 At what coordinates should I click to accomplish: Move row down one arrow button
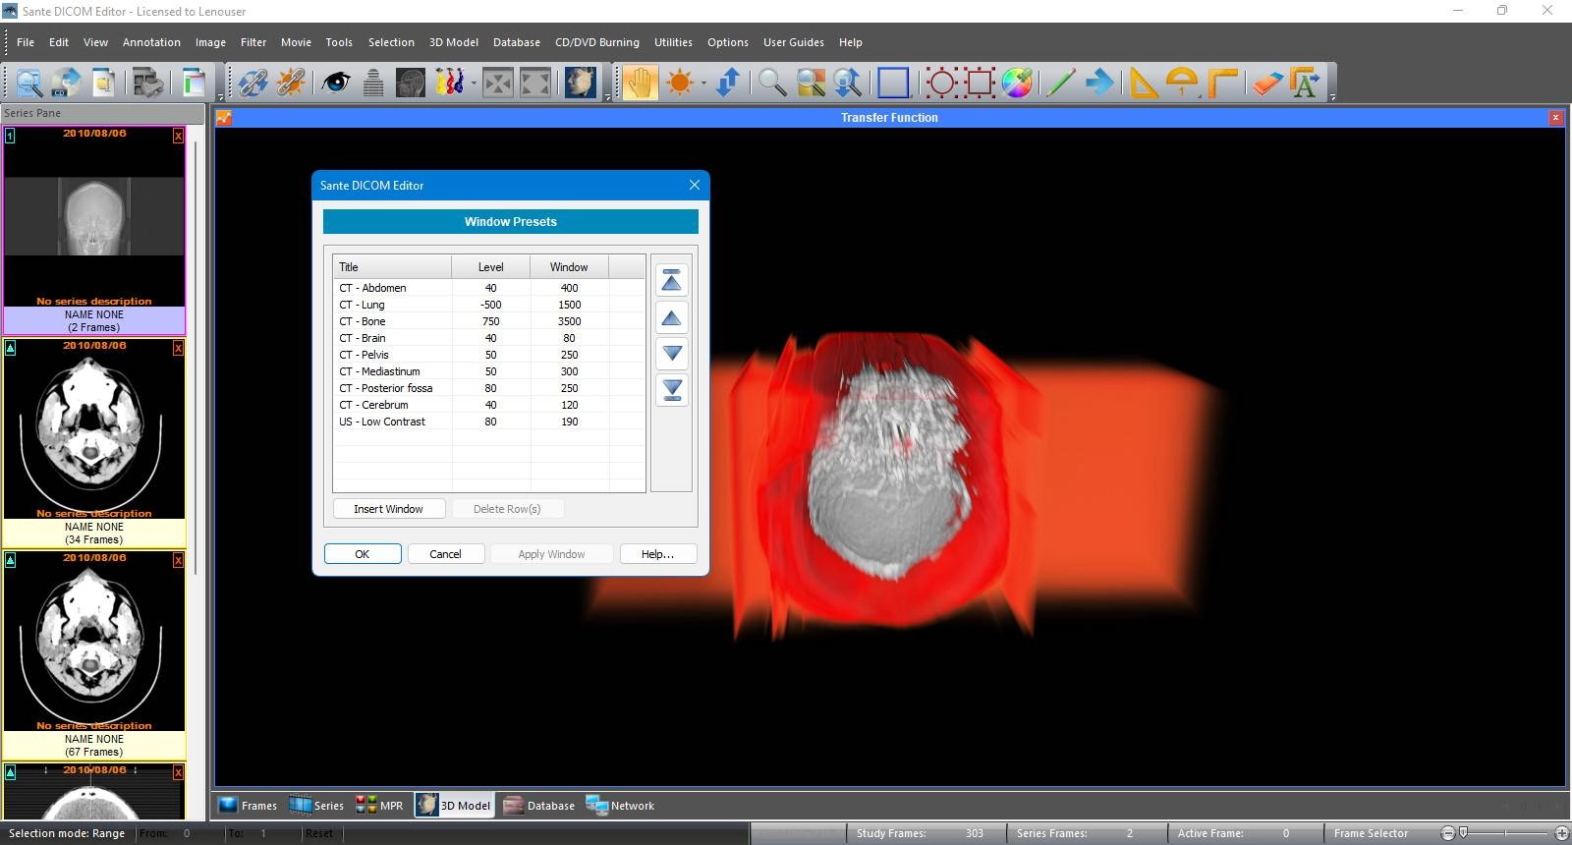pyautogui.click(x=672, y=353)
